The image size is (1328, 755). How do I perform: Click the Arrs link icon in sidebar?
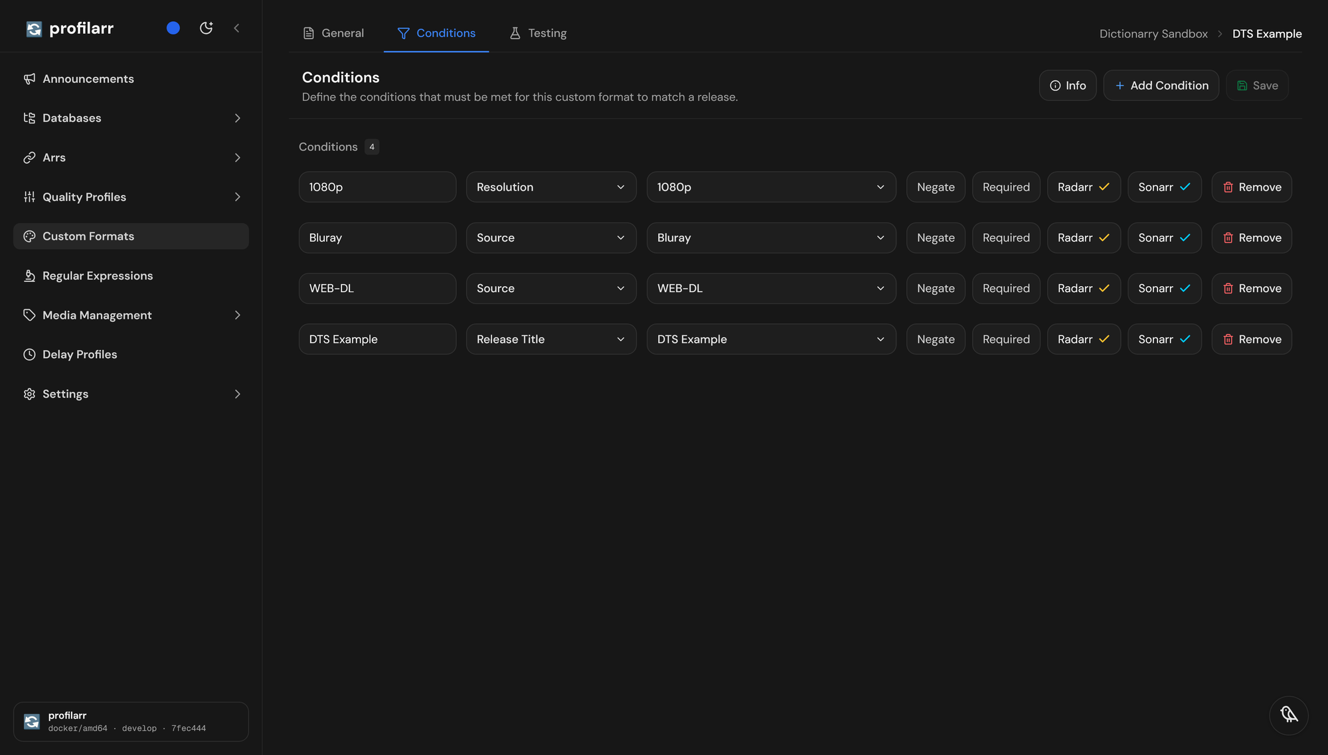(29, 157)
